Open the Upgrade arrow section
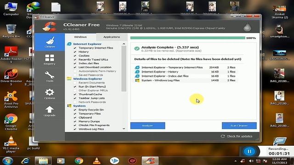The height and width of the screenshot is (165, 294). (x=50, y=111)
